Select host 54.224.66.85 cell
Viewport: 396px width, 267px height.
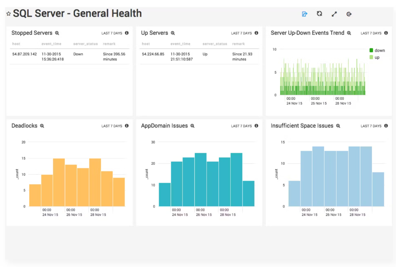click(x=153, y=54)
